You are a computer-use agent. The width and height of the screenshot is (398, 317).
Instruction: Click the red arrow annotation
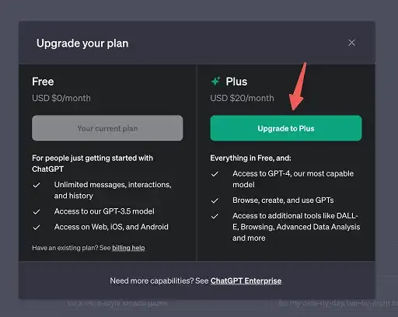[x=298, y=87]
